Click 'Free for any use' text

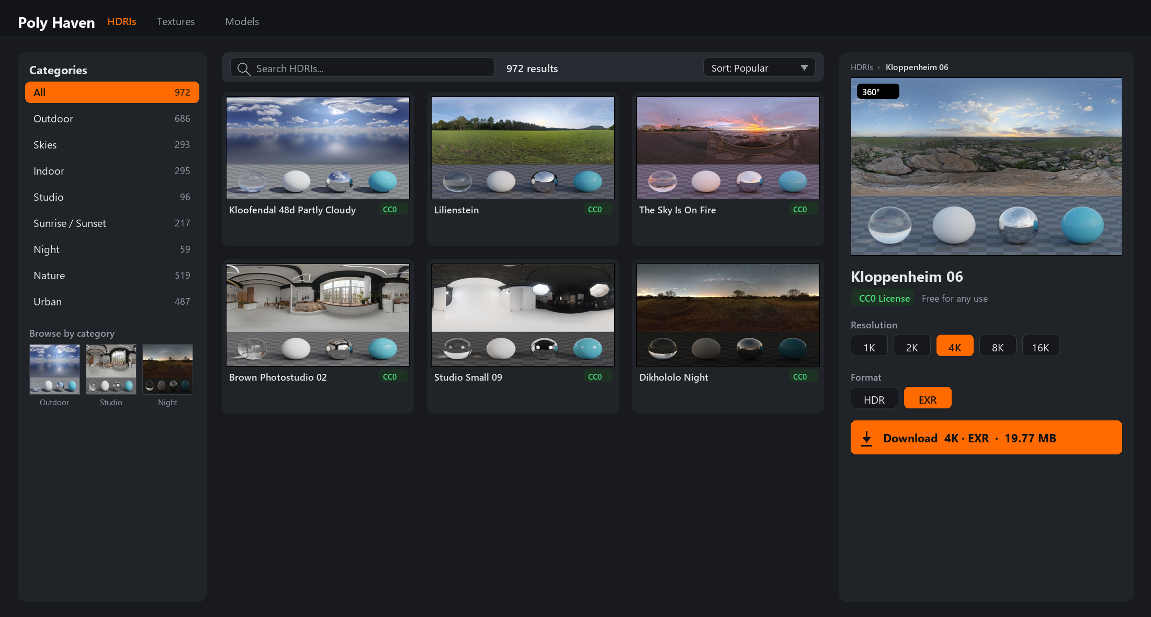coord(955,298)
